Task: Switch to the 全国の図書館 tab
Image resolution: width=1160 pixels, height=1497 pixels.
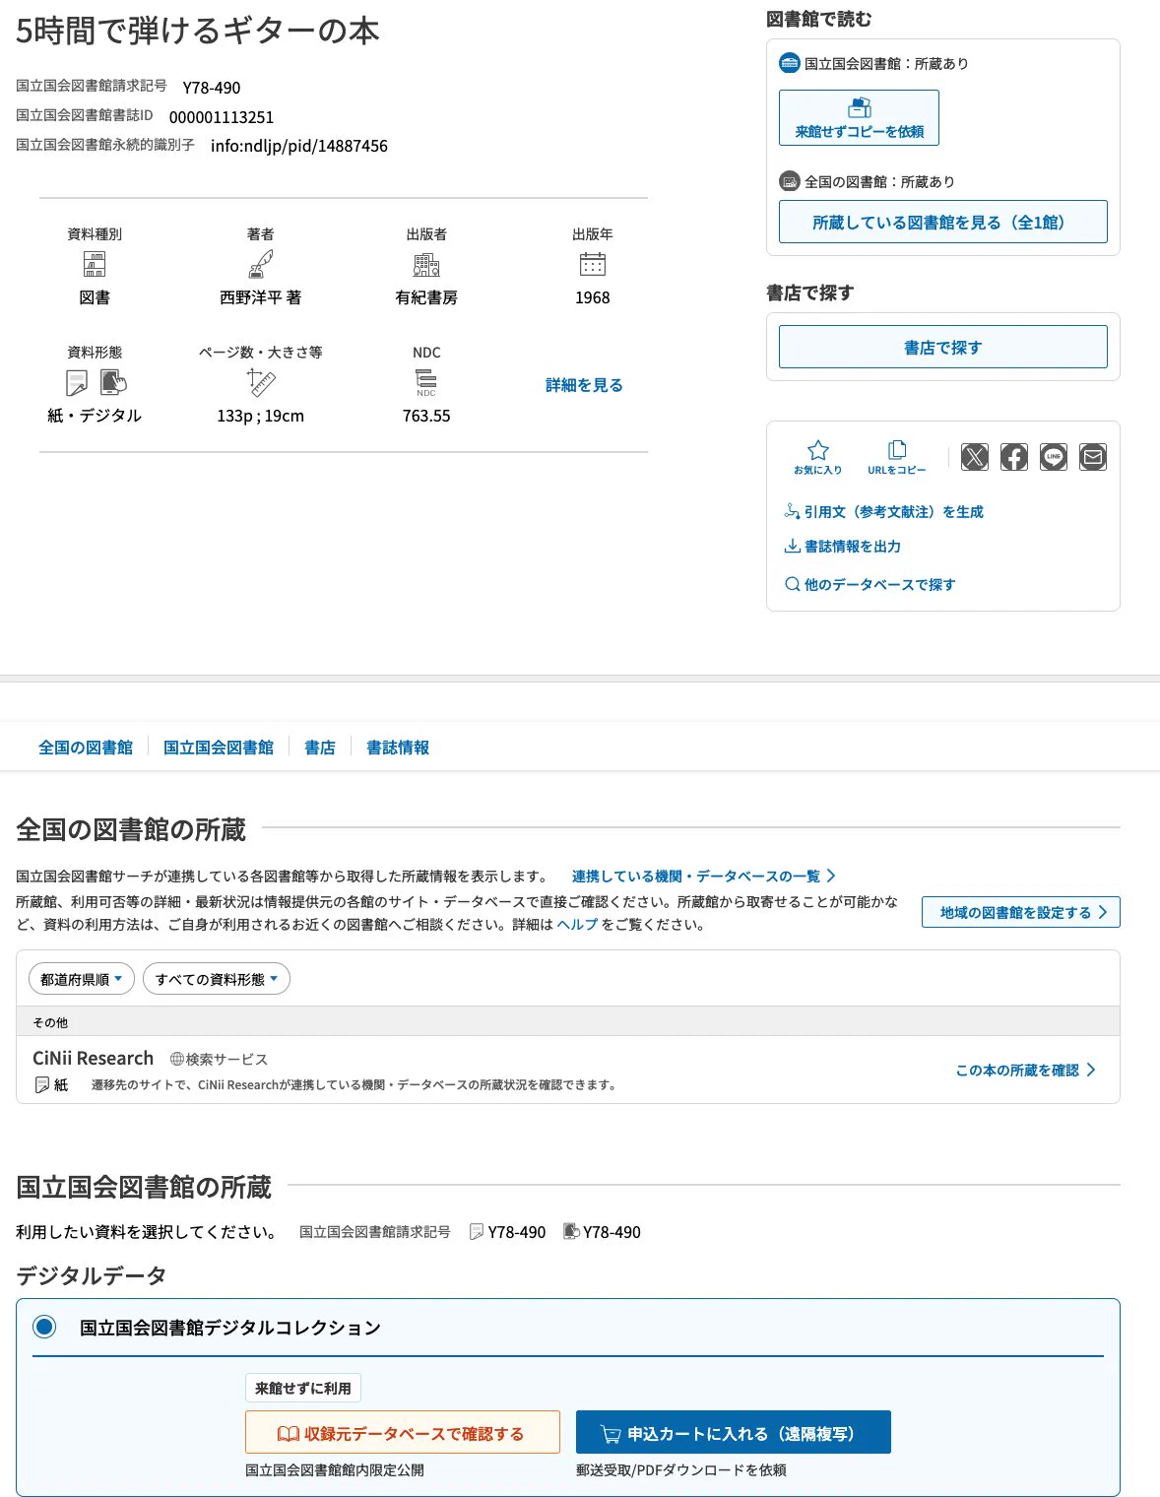Action: pyautogui.click(x=86, y=748)
